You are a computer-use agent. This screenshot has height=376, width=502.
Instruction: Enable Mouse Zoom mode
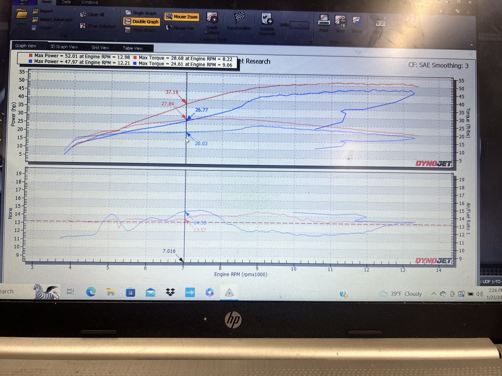pyautogui.click(x=182, y=17)
